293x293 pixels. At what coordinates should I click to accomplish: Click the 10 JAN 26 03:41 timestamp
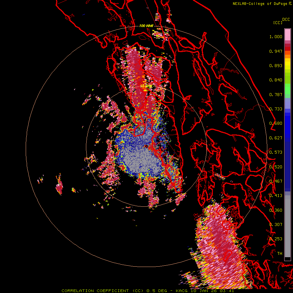click(212, 291)
